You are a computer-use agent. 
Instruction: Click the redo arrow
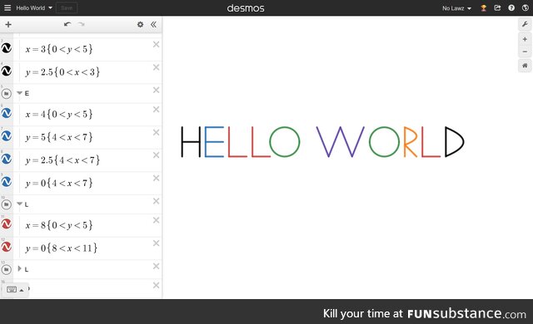[82, 24]
